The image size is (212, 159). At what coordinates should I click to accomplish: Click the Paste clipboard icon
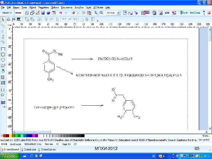(89, 13)
